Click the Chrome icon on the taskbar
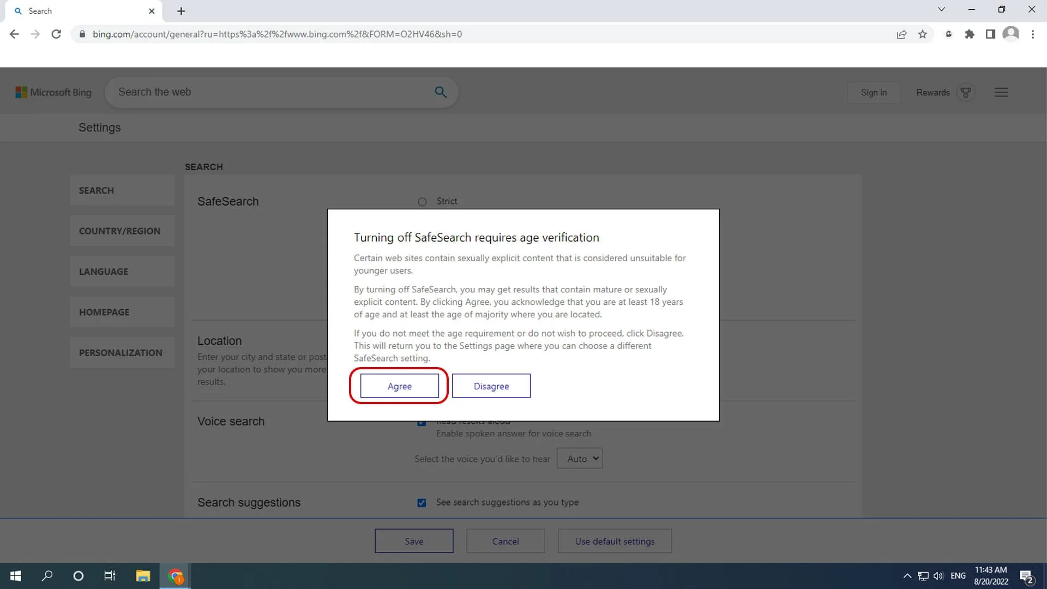 click(176, 576)
